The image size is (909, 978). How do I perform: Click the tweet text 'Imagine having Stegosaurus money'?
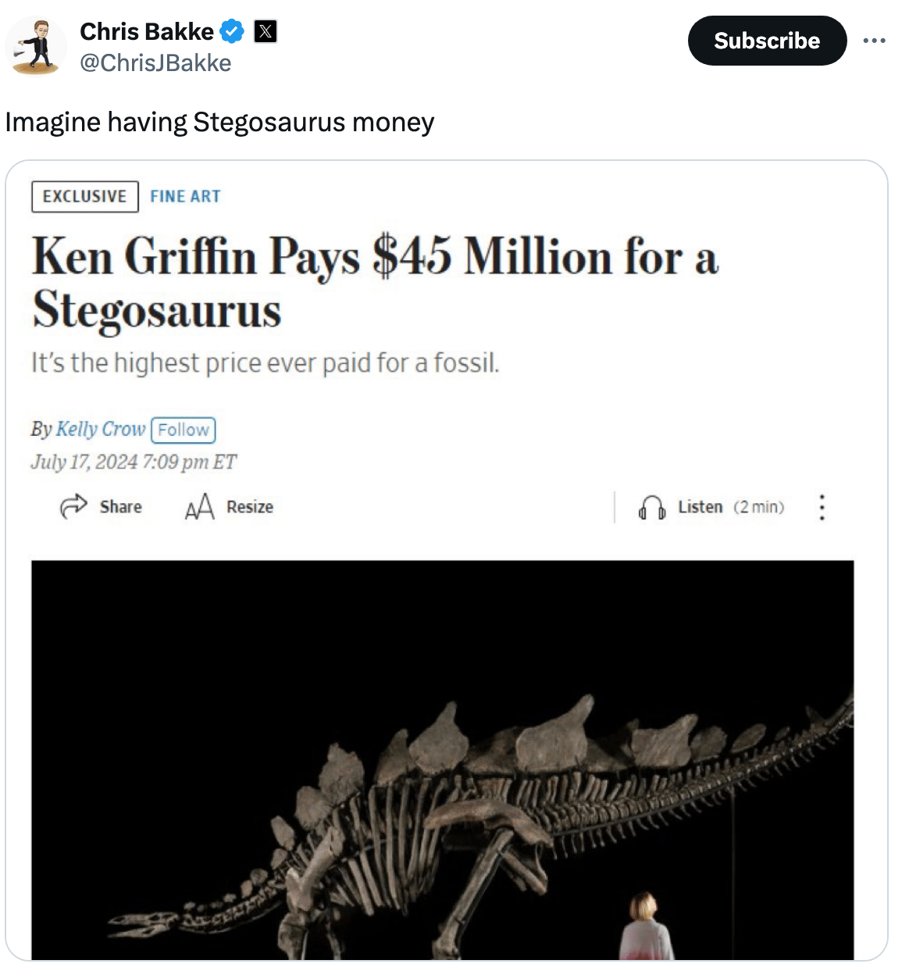(x=219, y=123)
